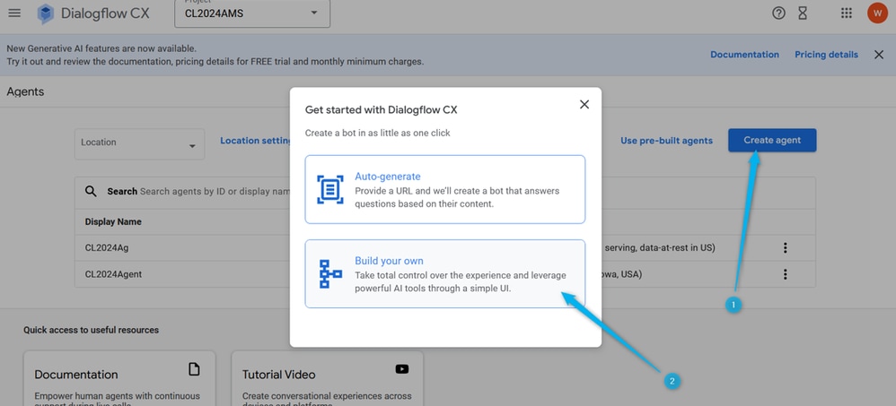896x406 pixels.
Task: Expand the Location dropdown
Action: point(139,143)
